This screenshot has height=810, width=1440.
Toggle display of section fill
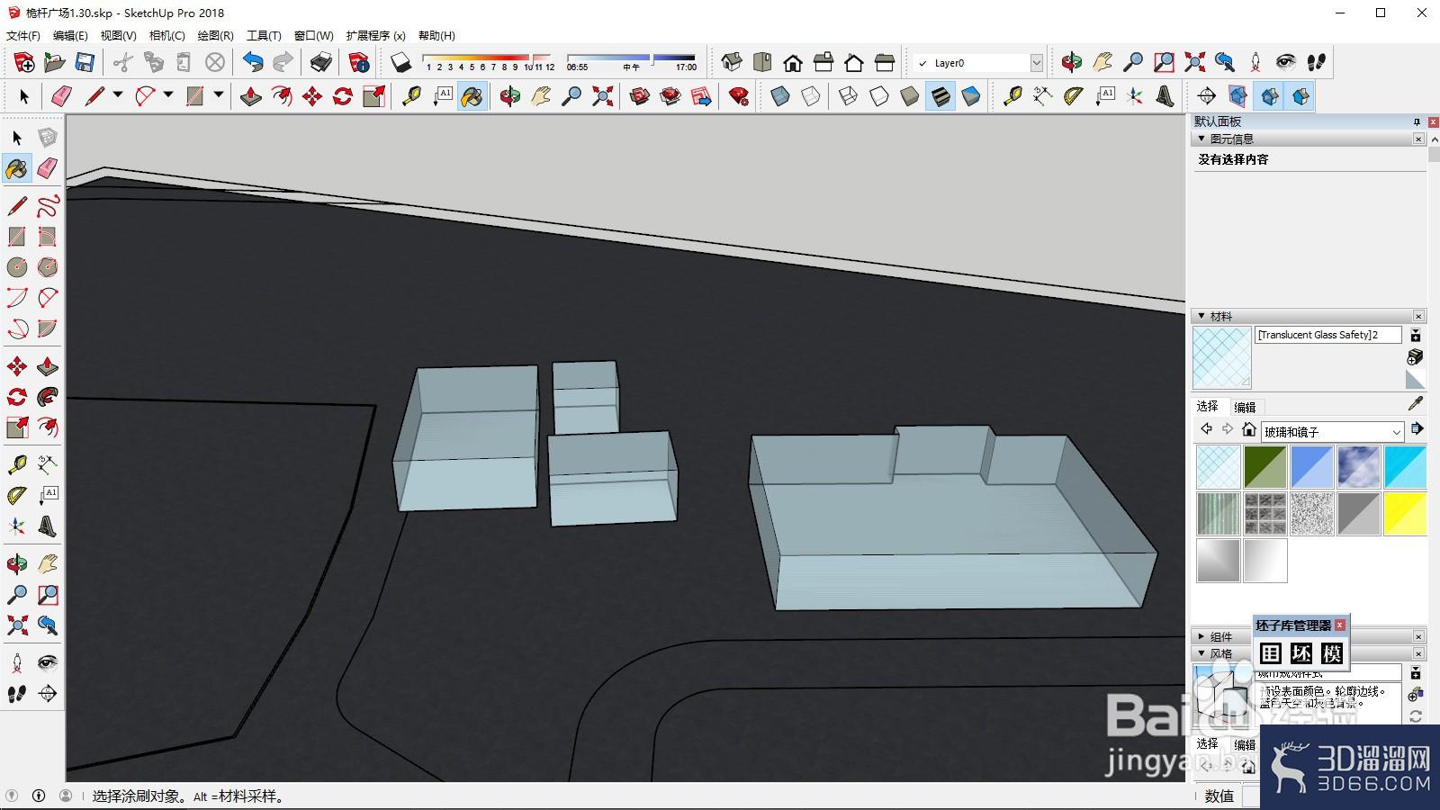click(x=1300, y=95)
